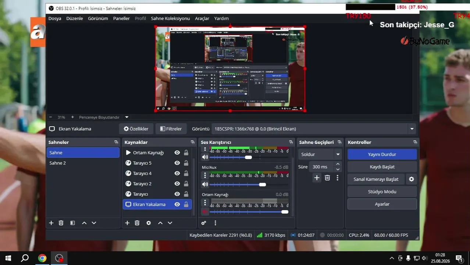Move source down arrow in Kaynaklar panel
Viewport: 470px width, 265px height.
170,223
